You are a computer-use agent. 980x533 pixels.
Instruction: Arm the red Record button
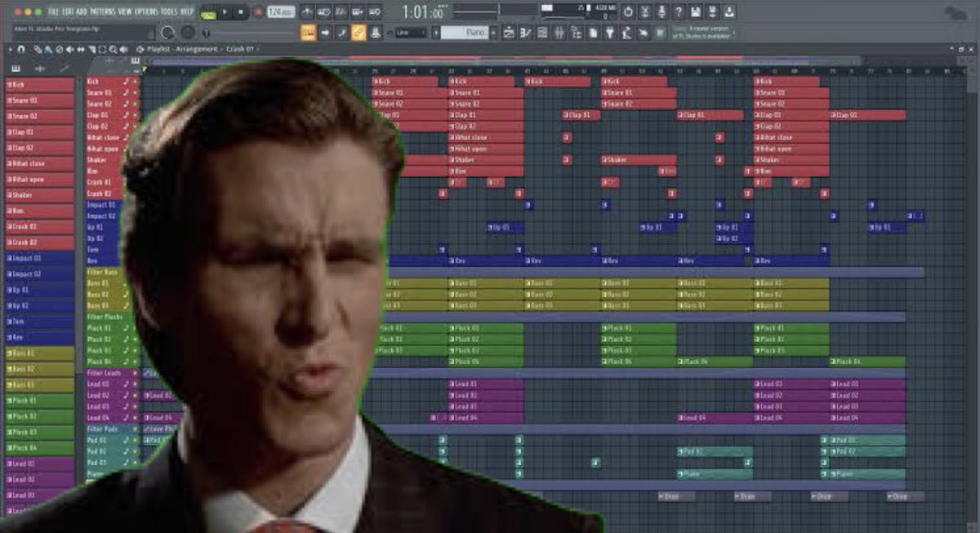click(x=258, y=12)
